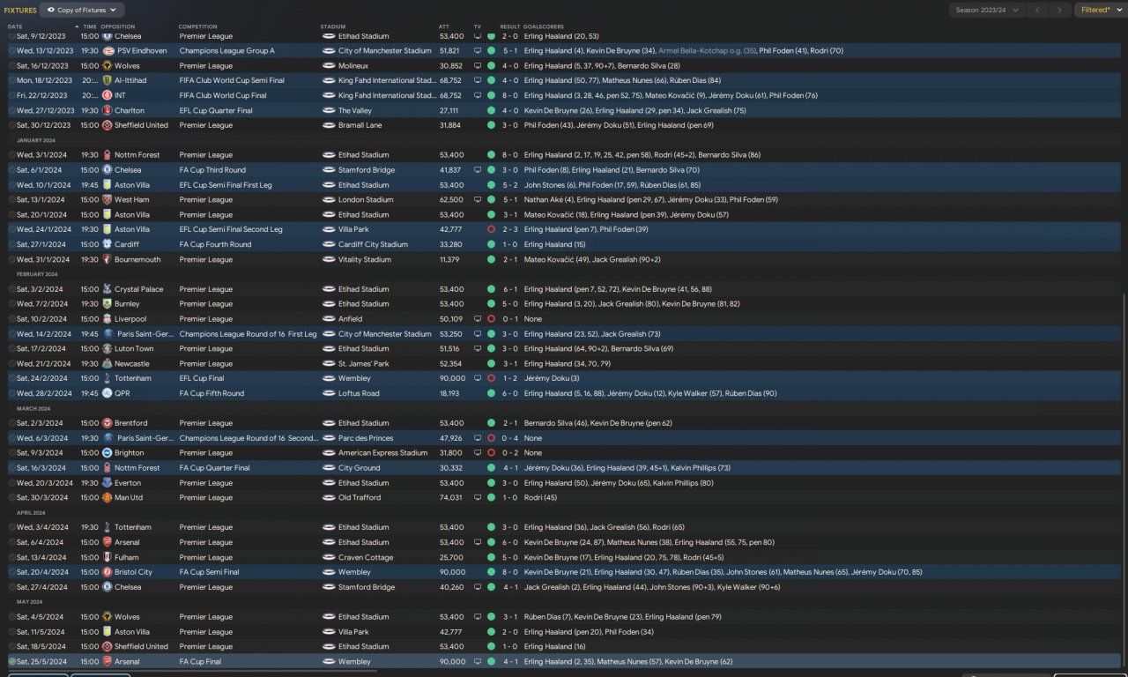The image size is (1128, 677).
Task: Click the Burnley club badge
Action: pyautogui.click(x=107, y=304)
